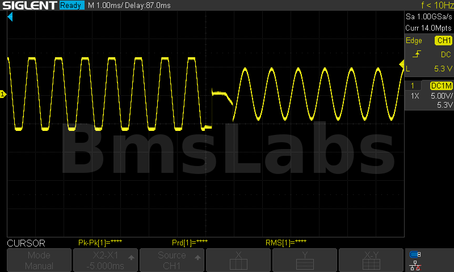Viewport: 454px width, 272px height.
Task: Click the channel 1 ground level marker
Action: pyautogui.click(x=3, y=94)
